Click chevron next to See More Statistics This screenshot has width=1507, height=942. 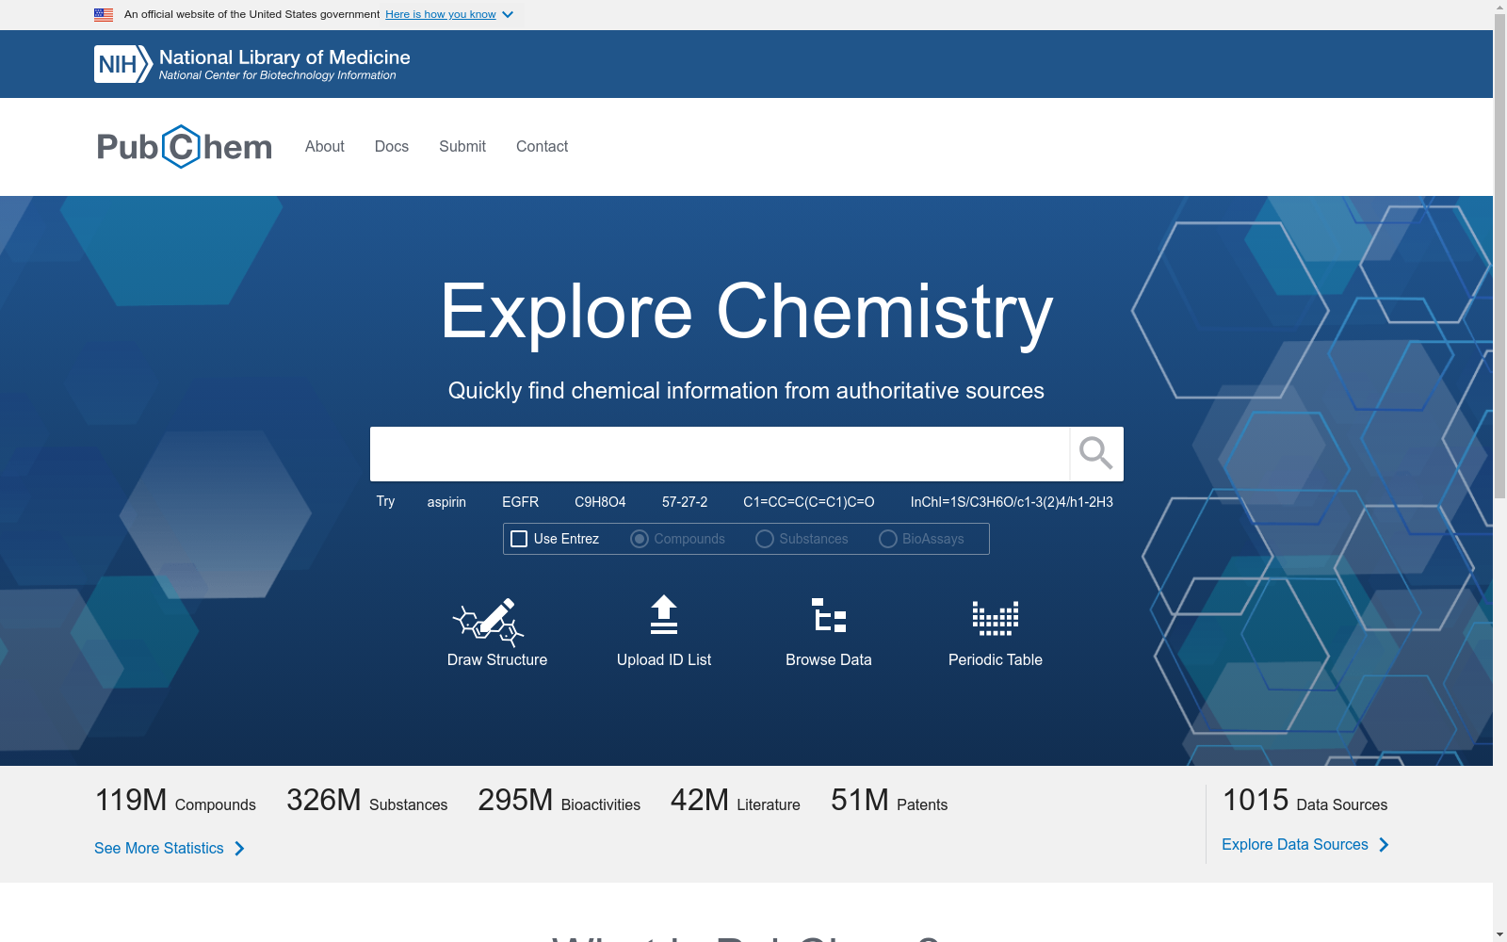239,849
